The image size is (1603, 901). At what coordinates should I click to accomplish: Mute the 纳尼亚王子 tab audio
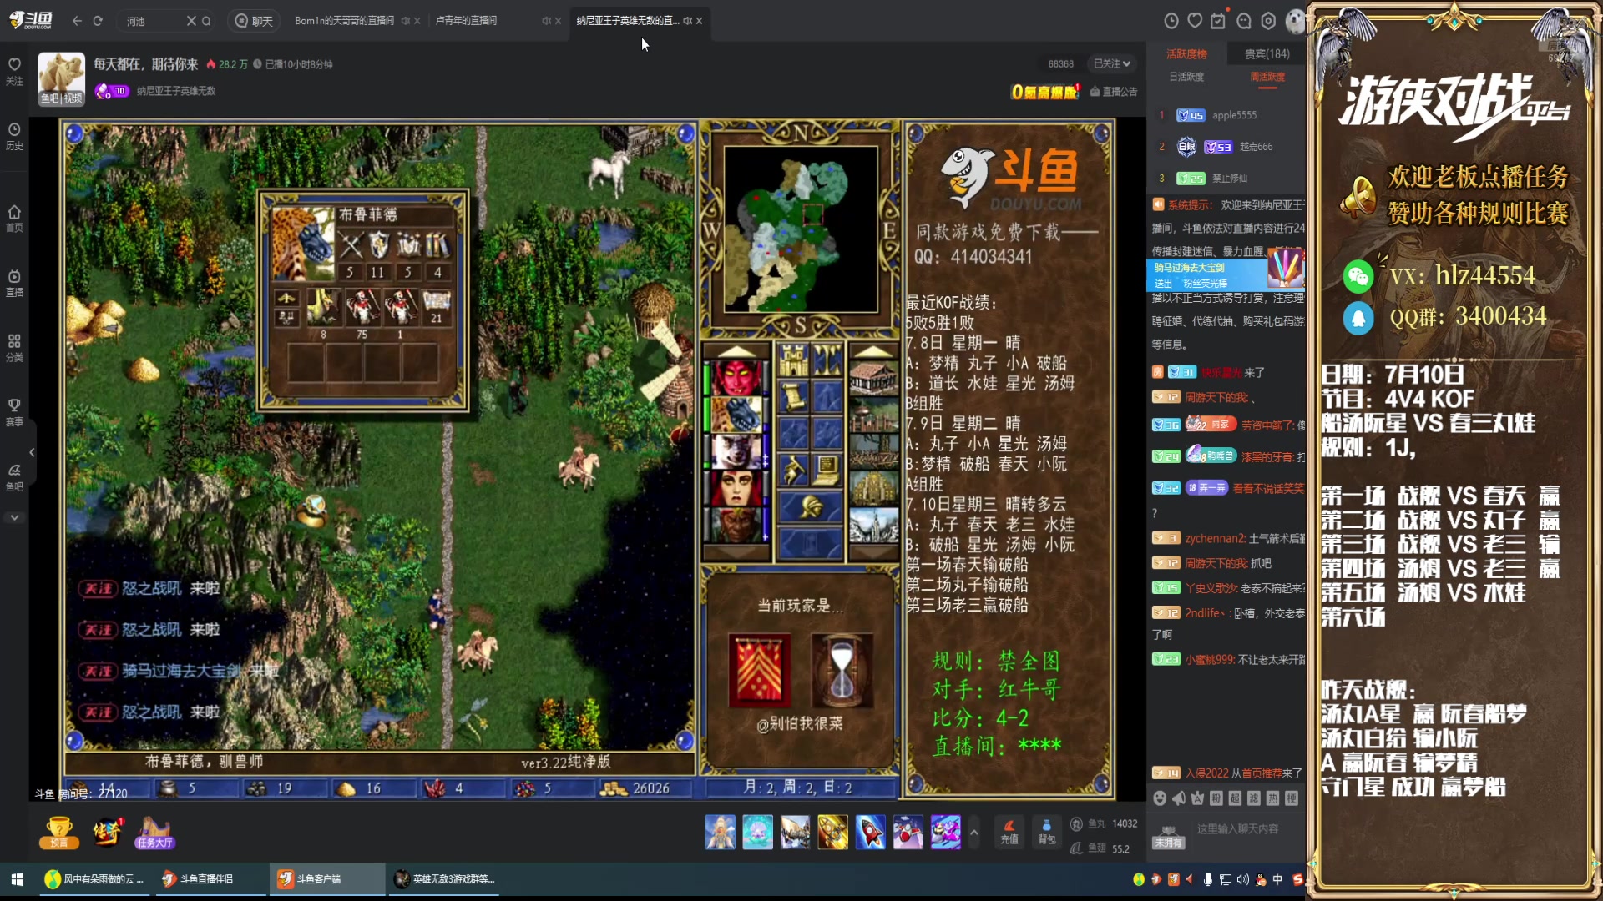pyautogui.click(x=687, y=21)
